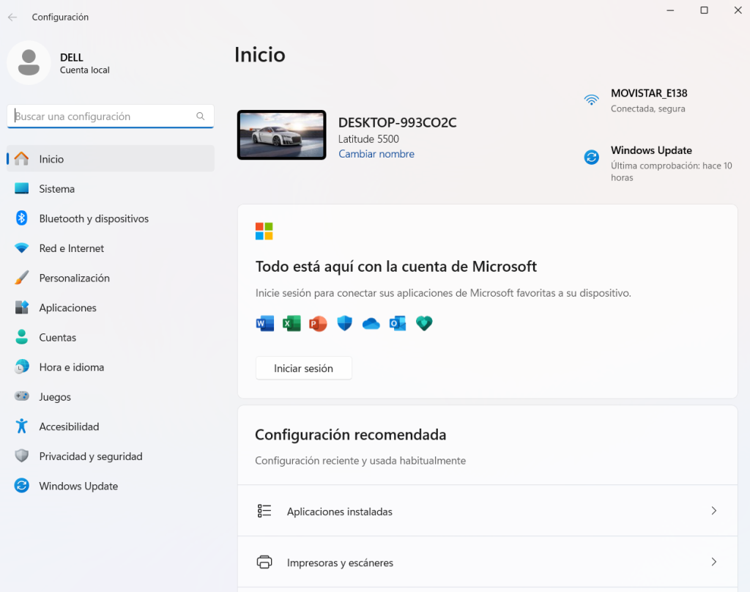Click the desktop wallpaper car thumbnail
The image size is (750, 592).
[x=282, y=135]
